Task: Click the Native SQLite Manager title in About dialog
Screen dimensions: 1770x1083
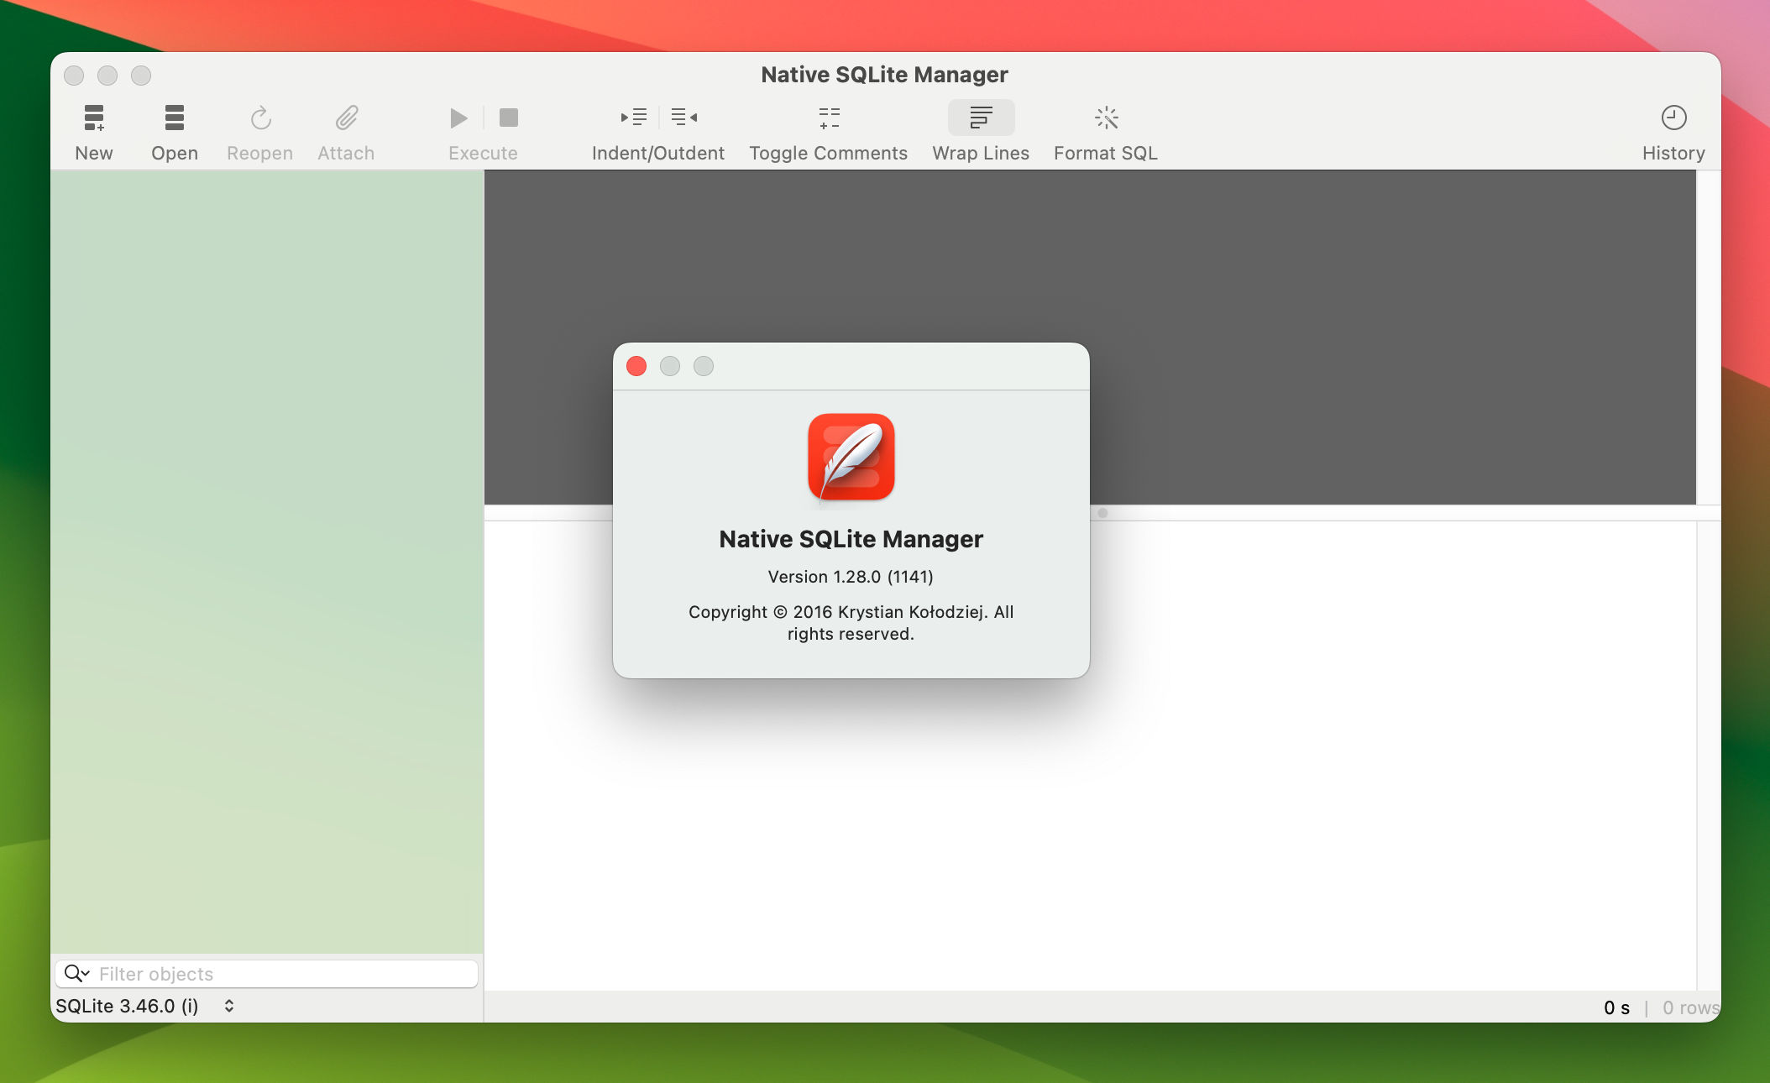Action: click(851, 539)
